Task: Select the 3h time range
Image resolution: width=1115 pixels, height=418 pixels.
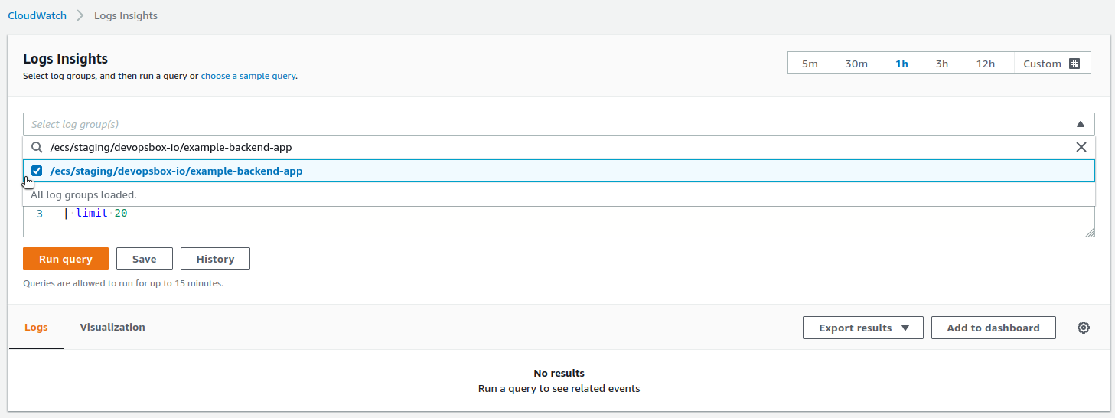Action: [942, 64]
